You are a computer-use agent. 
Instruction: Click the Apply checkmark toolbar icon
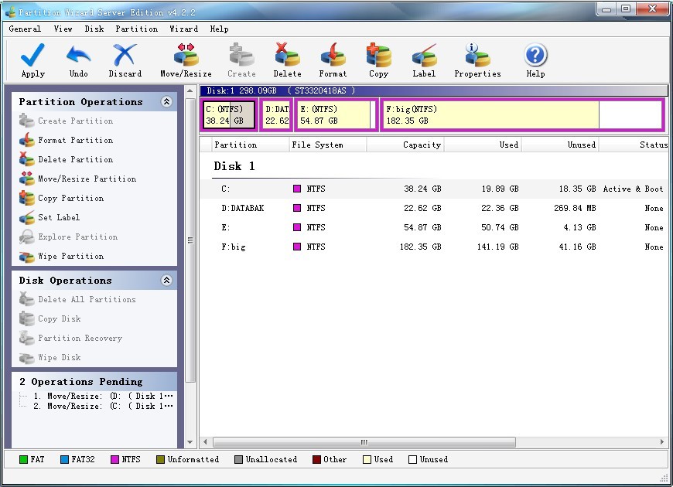[x=32, y=55]
